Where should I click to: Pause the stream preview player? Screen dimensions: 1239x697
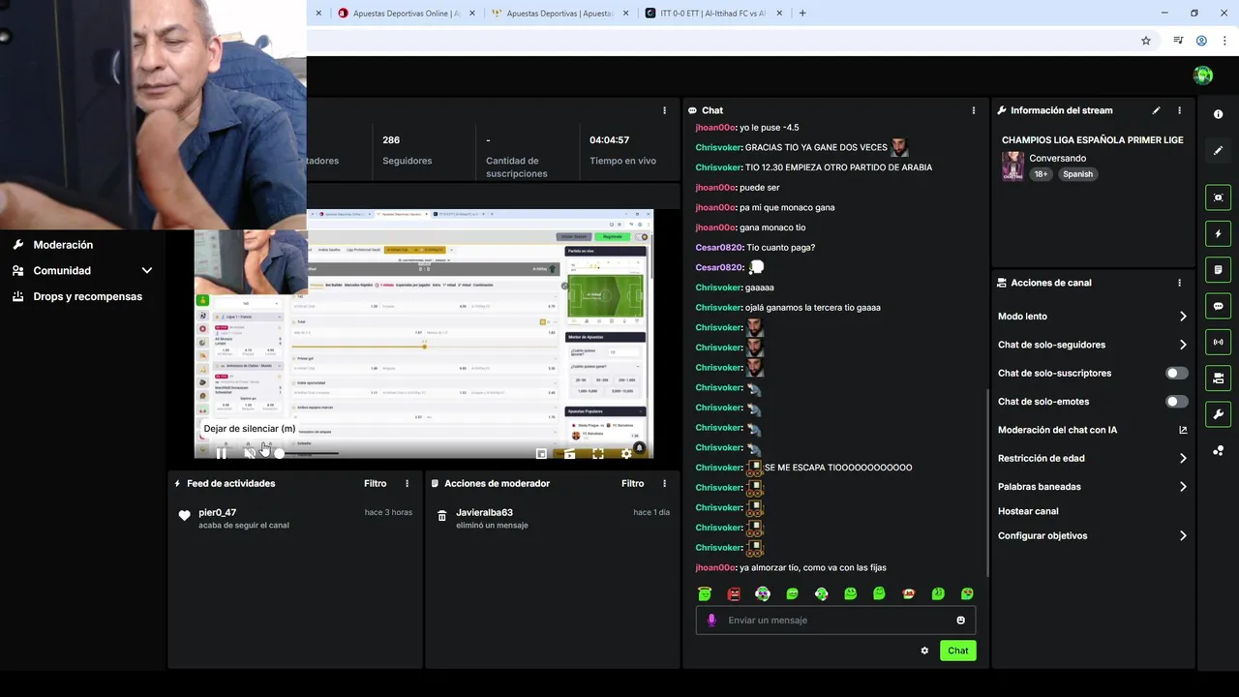coord(222,453)
